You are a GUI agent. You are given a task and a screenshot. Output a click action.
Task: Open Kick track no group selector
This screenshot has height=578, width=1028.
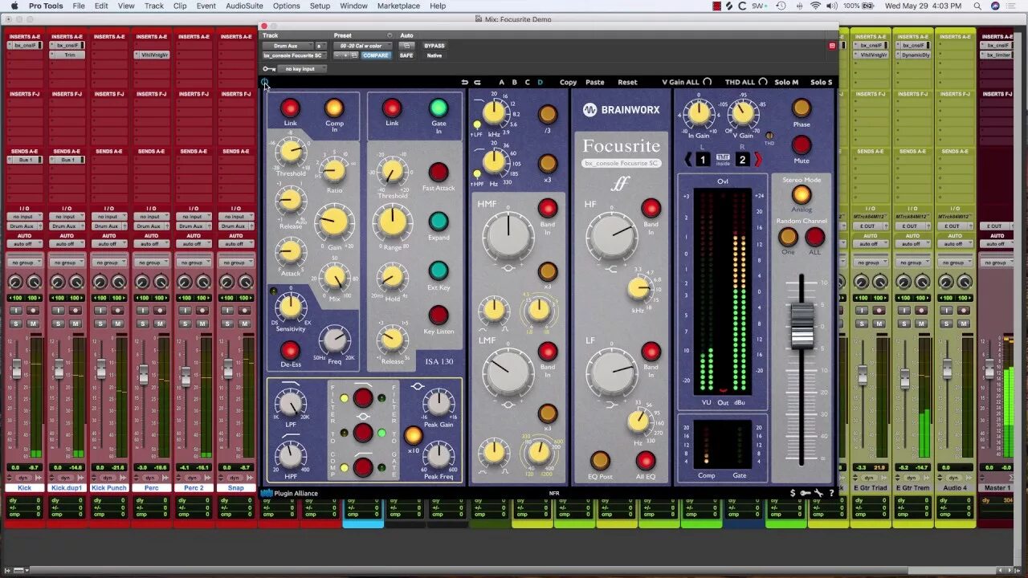pyautogui.click(x=25, y=263)
